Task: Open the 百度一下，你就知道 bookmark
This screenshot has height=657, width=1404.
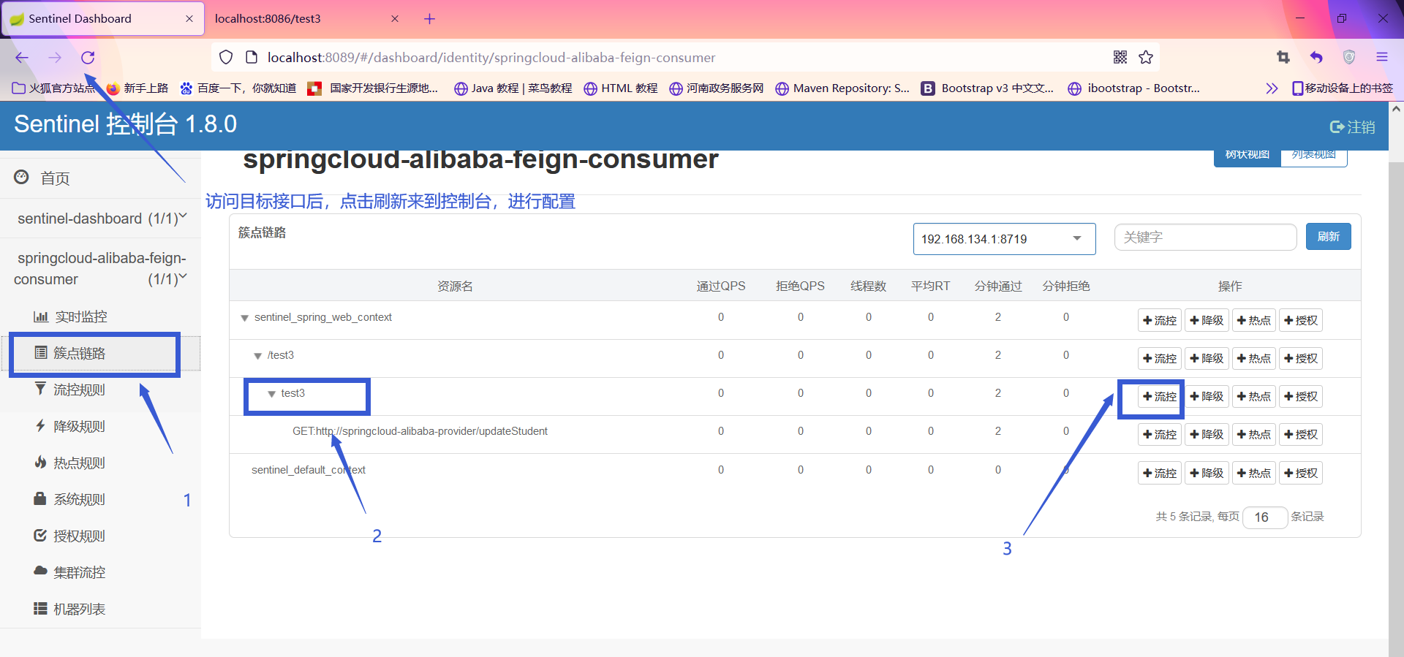Action: click(x=238, y=88)
